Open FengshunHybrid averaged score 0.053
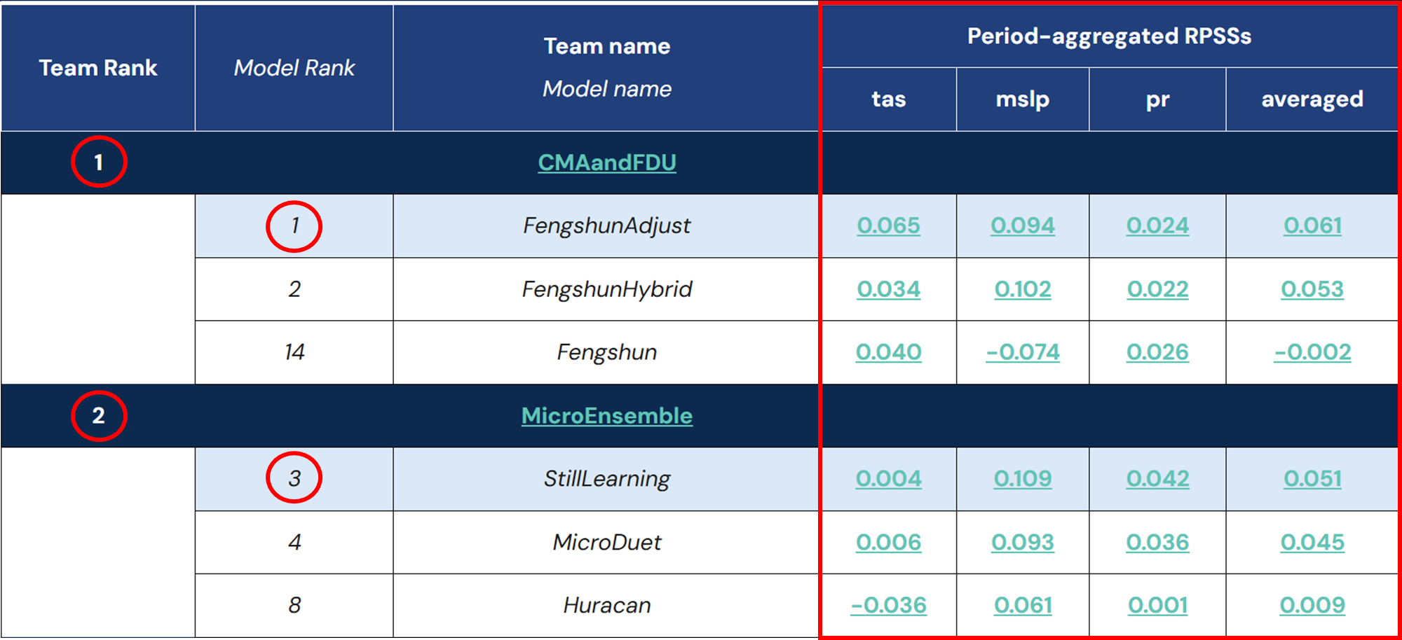1402x640 pixels. tap(1312, 289)
